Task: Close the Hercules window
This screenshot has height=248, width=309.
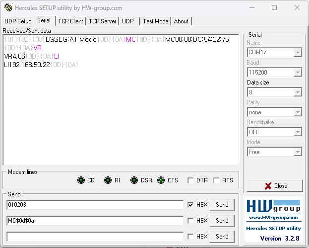Action: coord(297,7)
